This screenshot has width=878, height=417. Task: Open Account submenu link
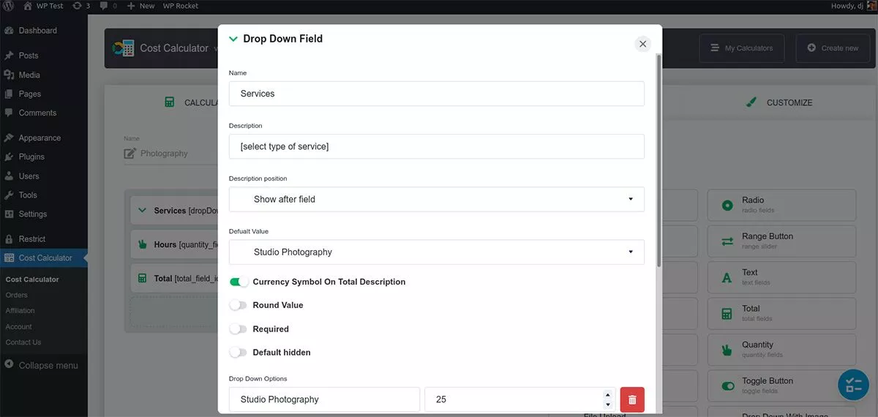coord(19,326)
